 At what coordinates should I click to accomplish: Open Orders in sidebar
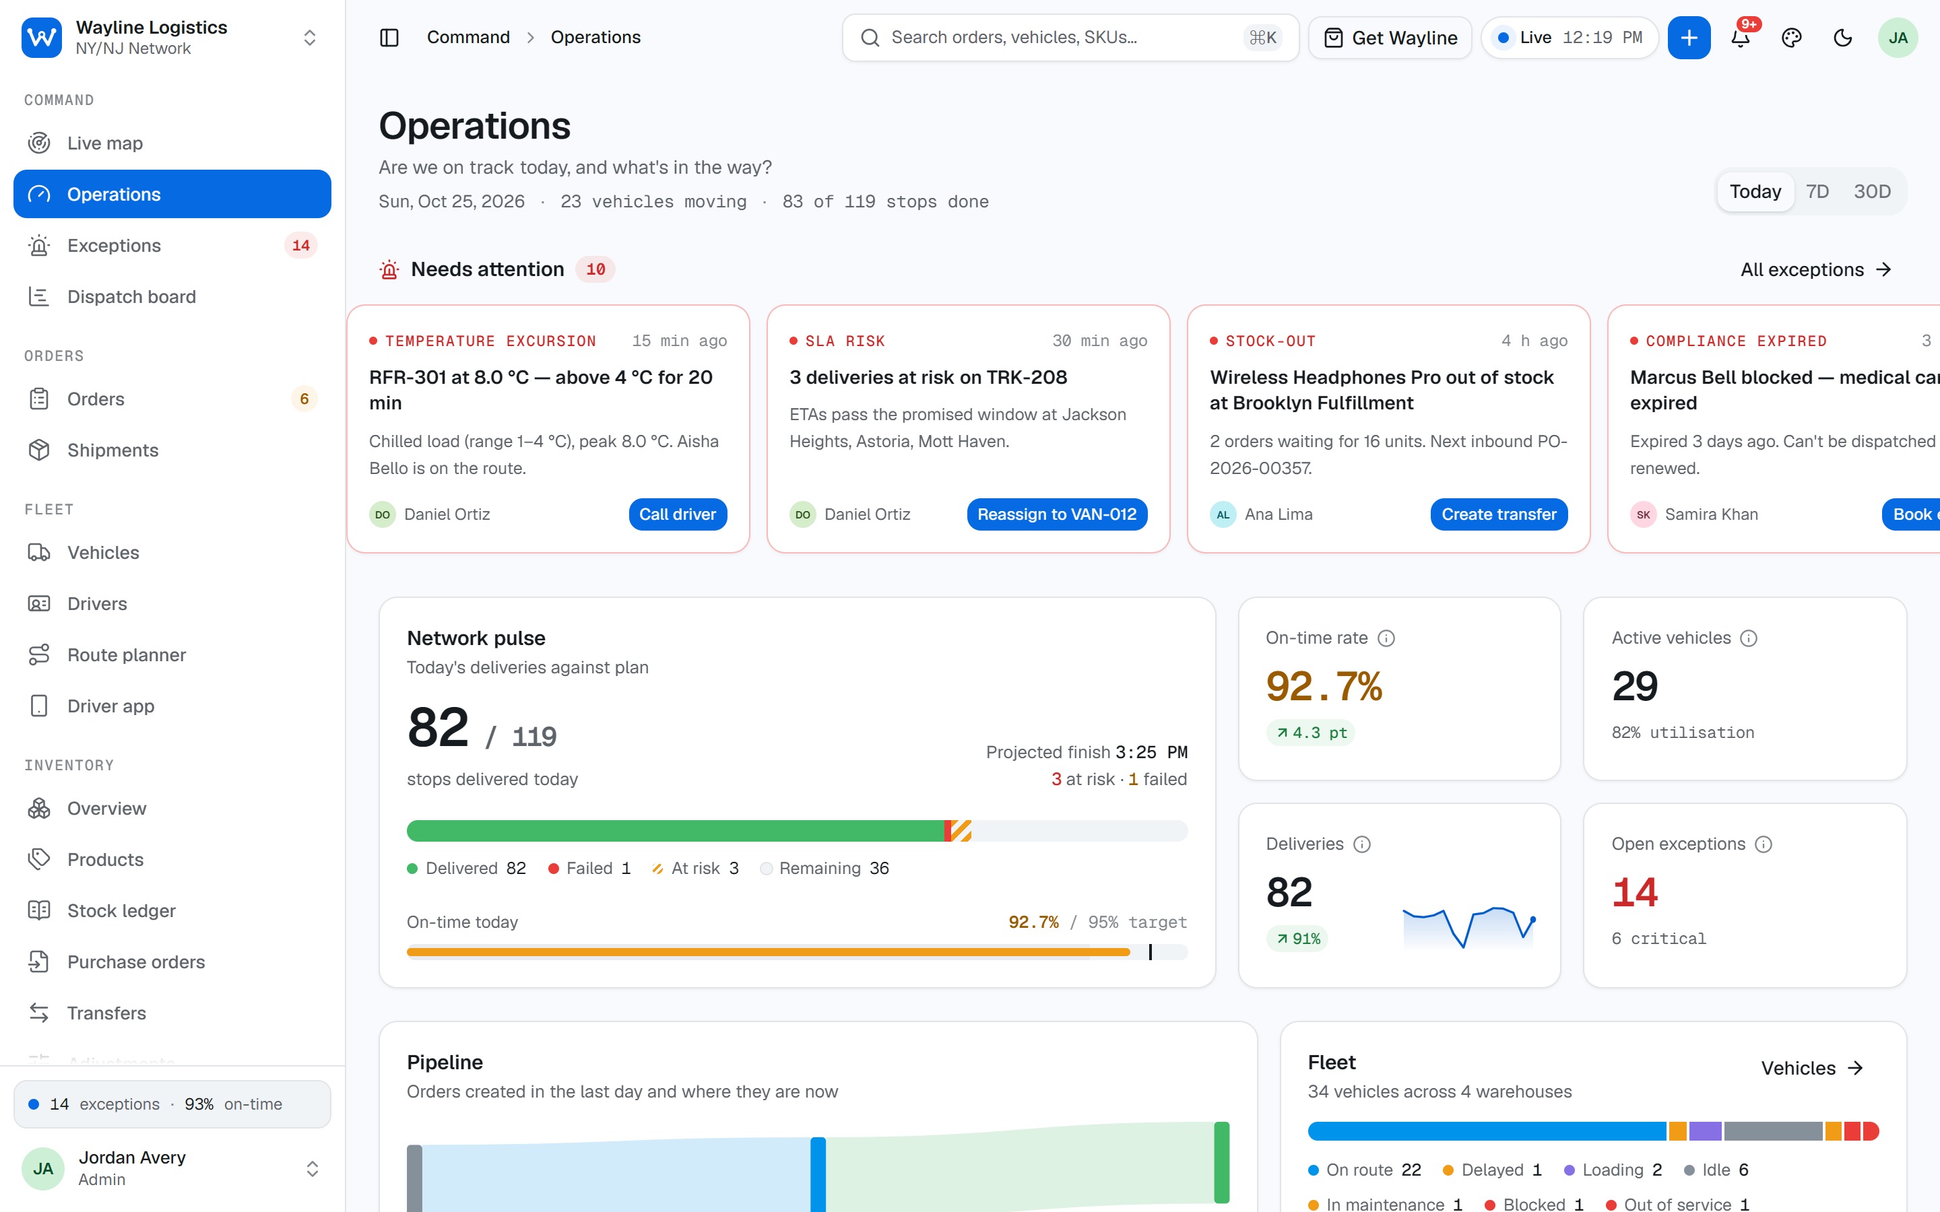[x=172, y=399]
